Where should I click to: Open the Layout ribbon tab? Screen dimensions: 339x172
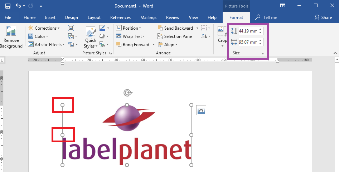(x=94, y=18)
